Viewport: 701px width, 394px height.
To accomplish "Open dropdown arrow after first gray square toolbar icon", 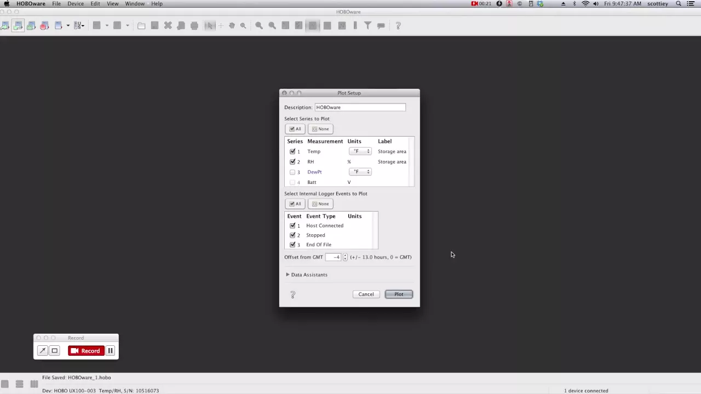I will tap(107, 25).
